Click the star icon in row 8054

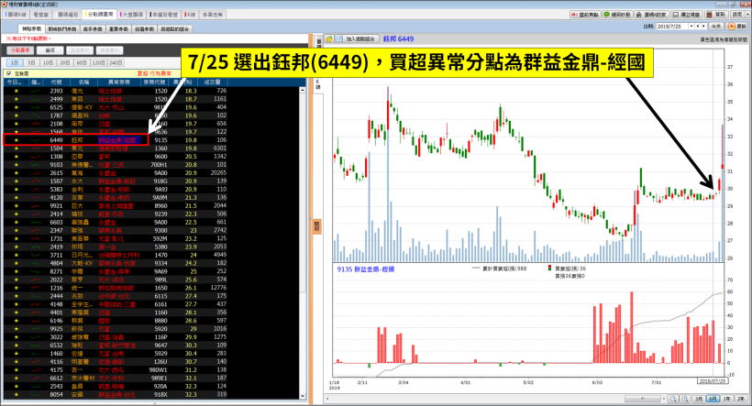17,394
